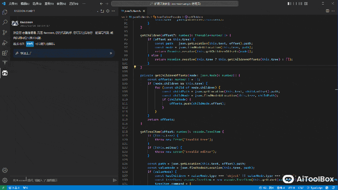Open notifications bell in status bar
This screenshot has width=338, height=190.
(x=333, y=188)
